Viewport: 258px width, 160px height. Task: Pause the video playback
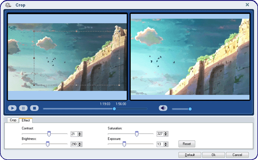coord(23,108)
